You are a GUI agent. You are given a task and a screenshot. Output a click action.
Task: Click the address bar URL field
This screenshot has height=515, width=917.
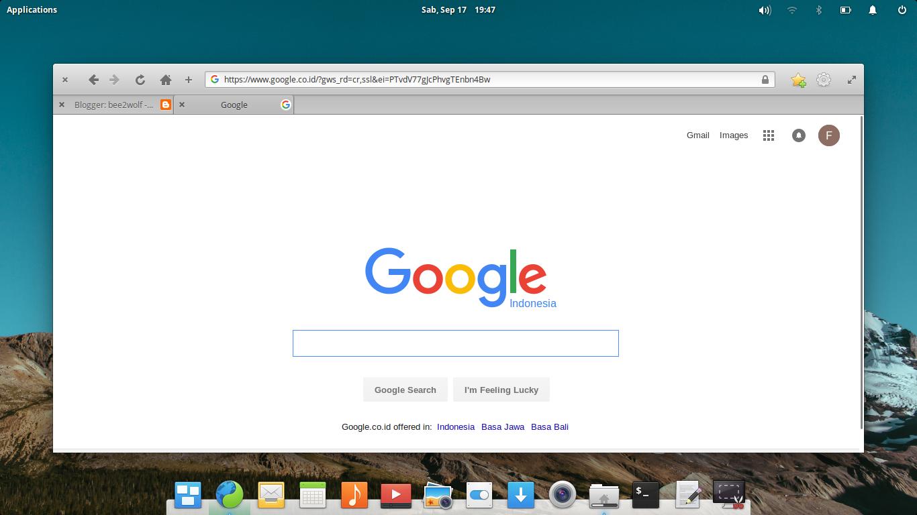(490, 79)
